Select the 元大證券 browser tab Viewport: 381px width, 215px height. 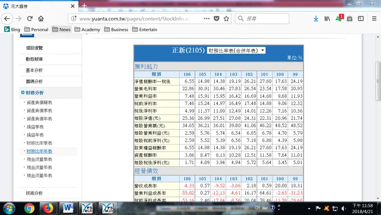click(x=39, y=6)
